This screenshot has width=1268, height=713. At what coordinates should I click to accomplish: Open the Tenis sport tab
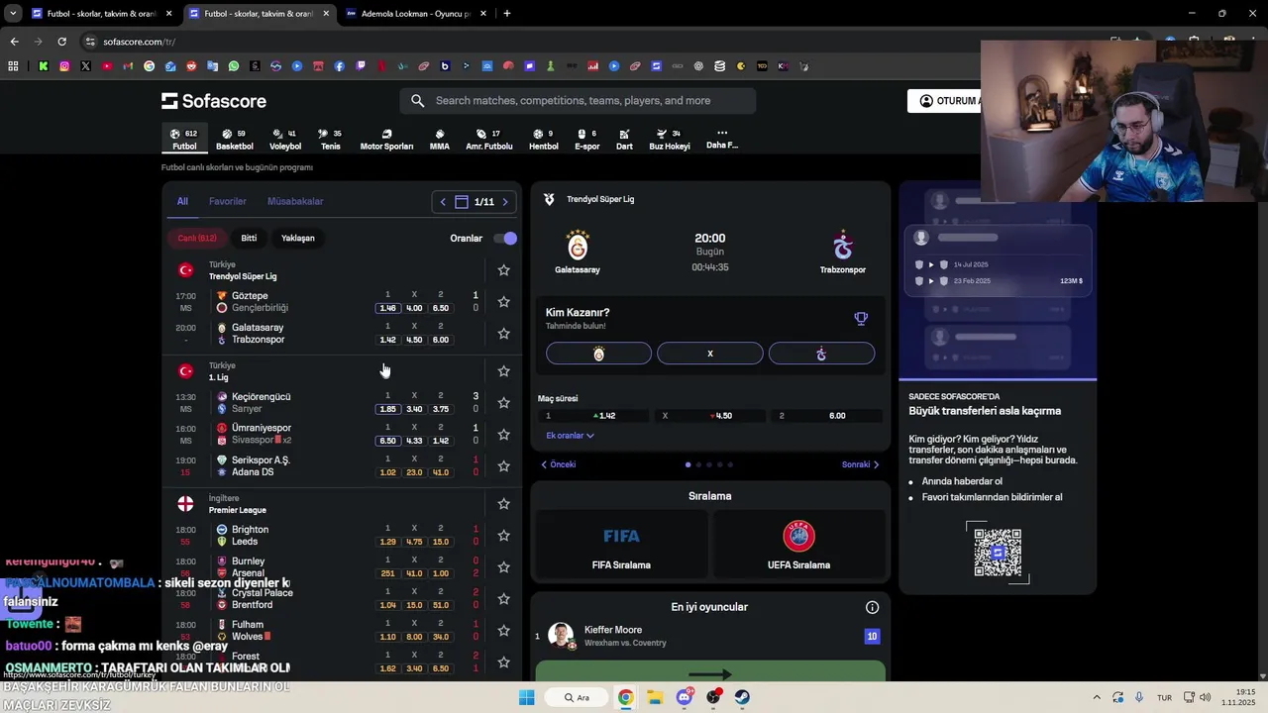tap(330, 140)
